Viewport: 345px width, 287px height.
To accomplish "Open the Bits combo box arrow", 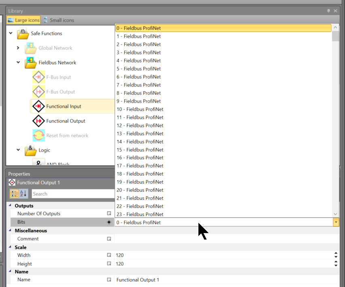I will point(336,222).
